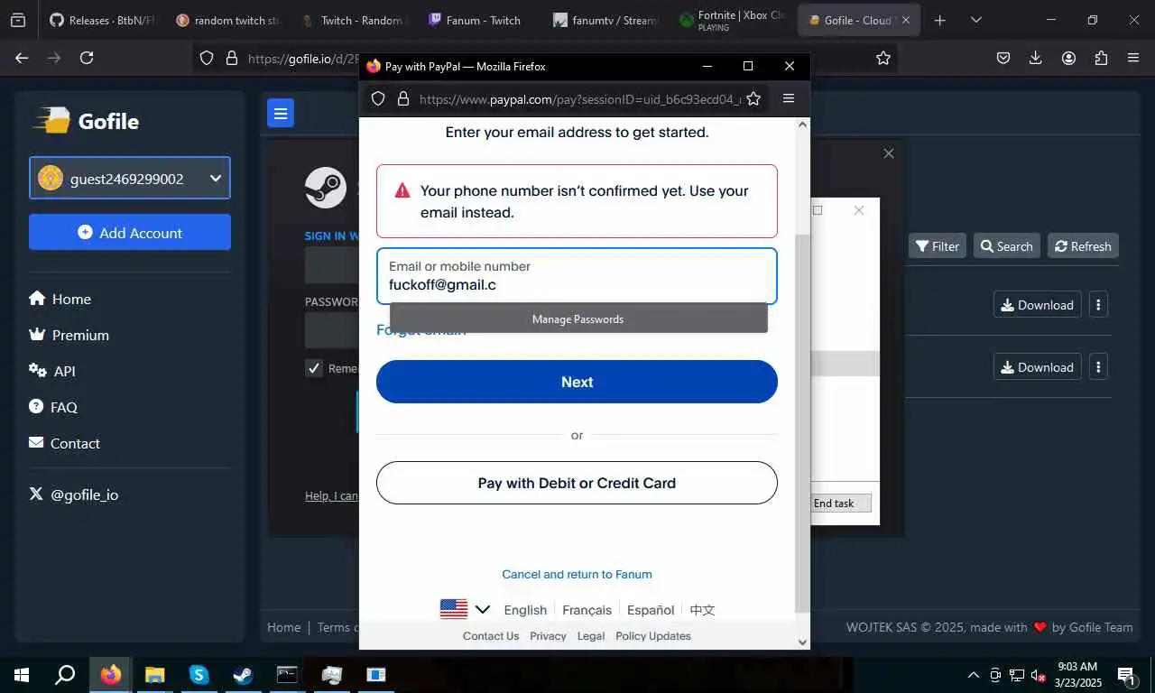1155x693 pixels.
Task: Open Gofile Premium sidebar item
Action: 69,335
